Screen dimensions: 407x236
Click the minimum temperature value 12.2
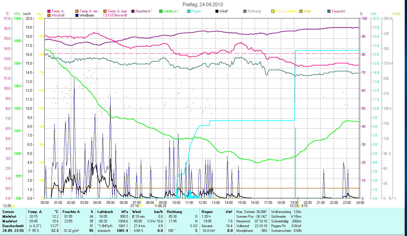[x=55, y=217]
